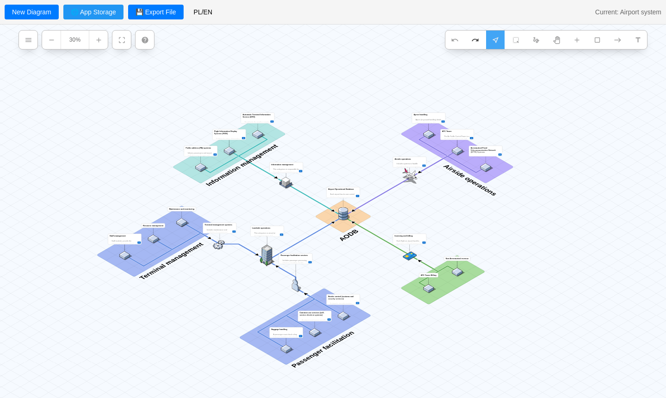Screen dimensions: 666x398
Task: Click the 'Information management' area label
Action: coord(242,165)
